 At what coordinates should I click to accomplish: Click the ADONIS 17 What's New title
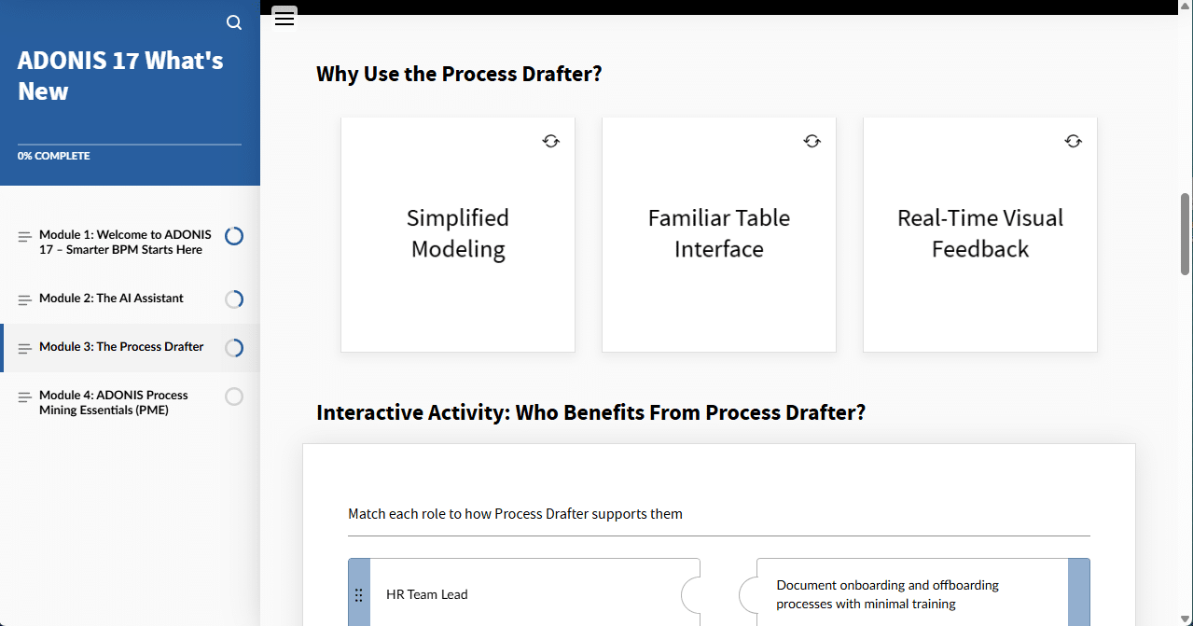point(120,76)
